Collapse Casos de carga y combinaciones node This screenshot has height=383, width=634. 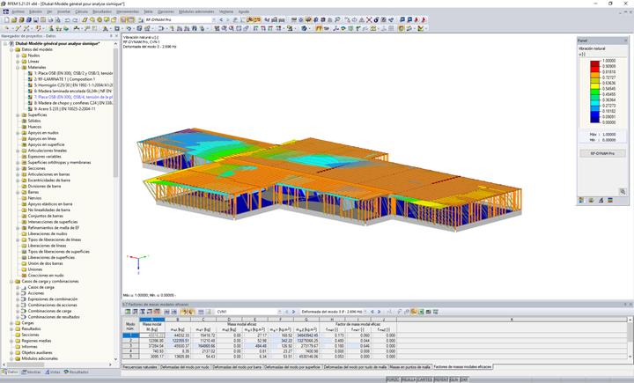[x=11, y=282]
